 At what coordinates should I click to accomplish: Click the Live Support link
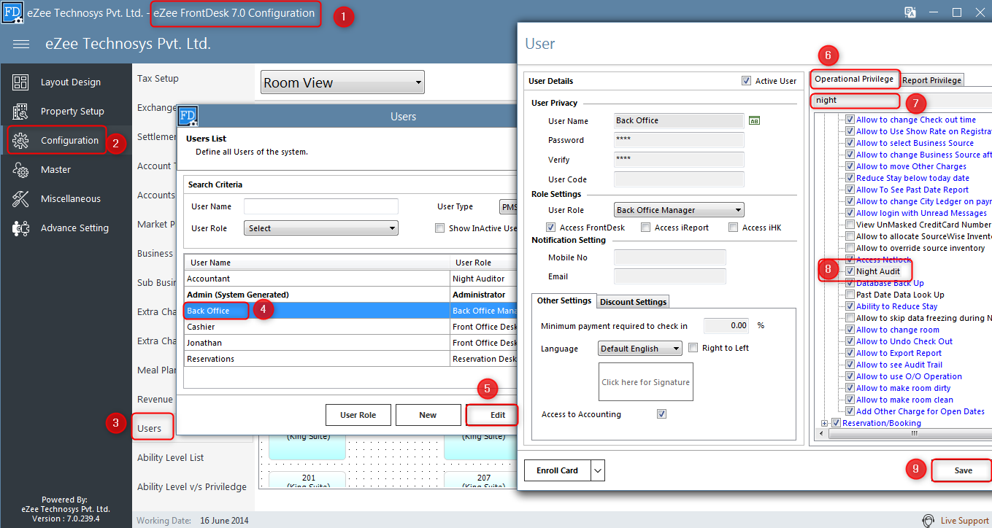pos(965,521)
